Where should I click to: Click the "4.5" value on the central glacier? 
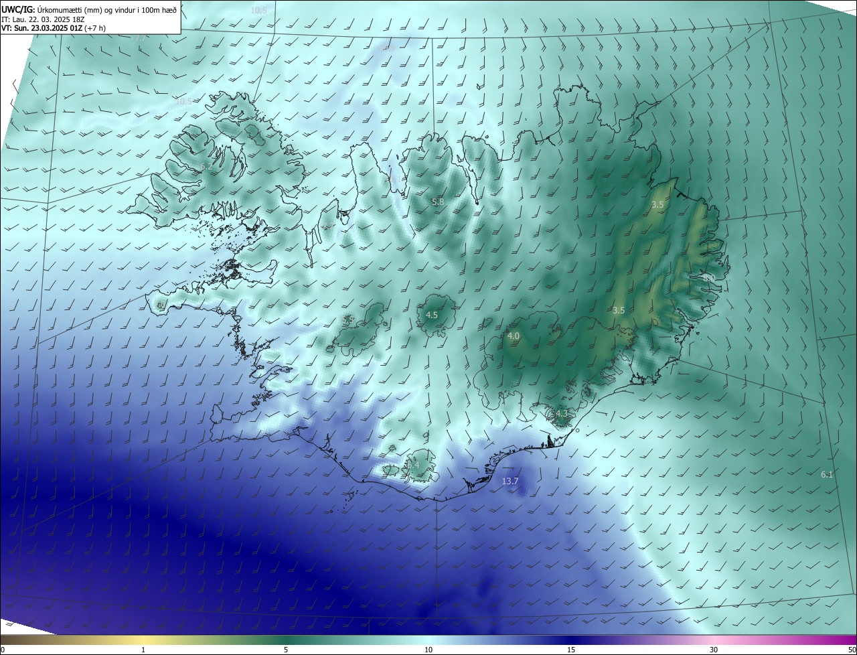coord(432,315)
